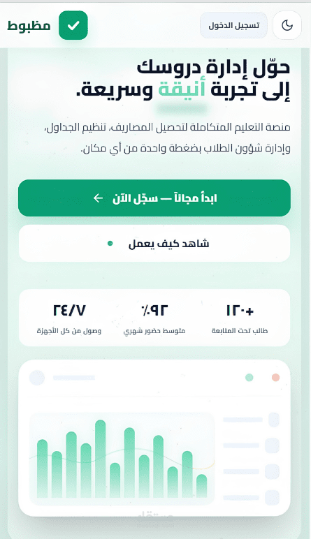Screen dimensions: 311x539
Task: Click the green checkmark logo icon
Action: click(73, 25)
